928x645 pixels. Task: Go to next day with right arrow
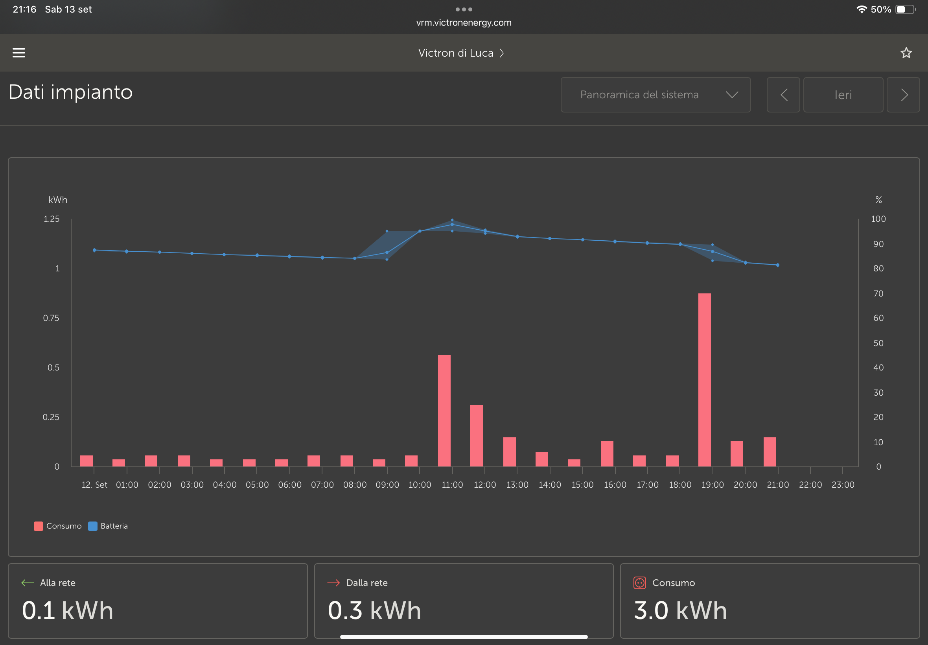click(x=903, y=95)
